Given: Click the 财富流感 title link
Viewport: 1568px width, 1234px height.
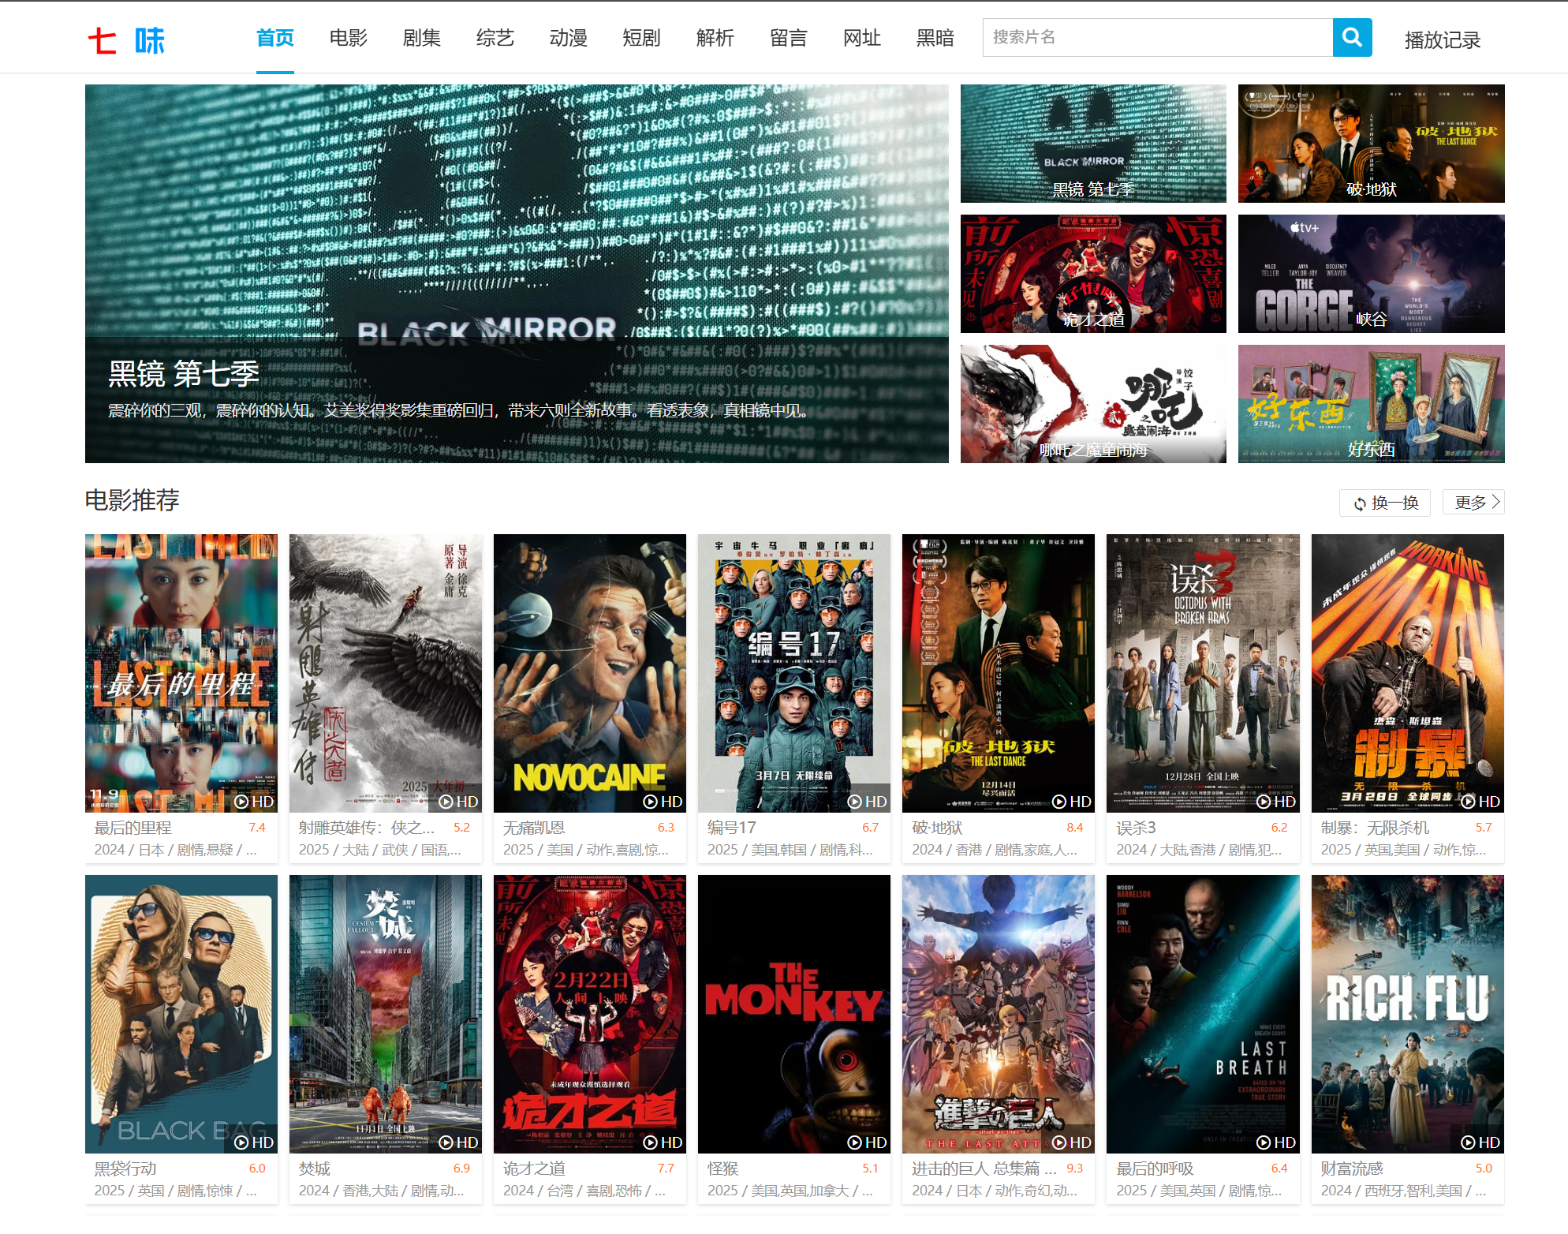Looking at the screenshot, I should [1352, 1169].
